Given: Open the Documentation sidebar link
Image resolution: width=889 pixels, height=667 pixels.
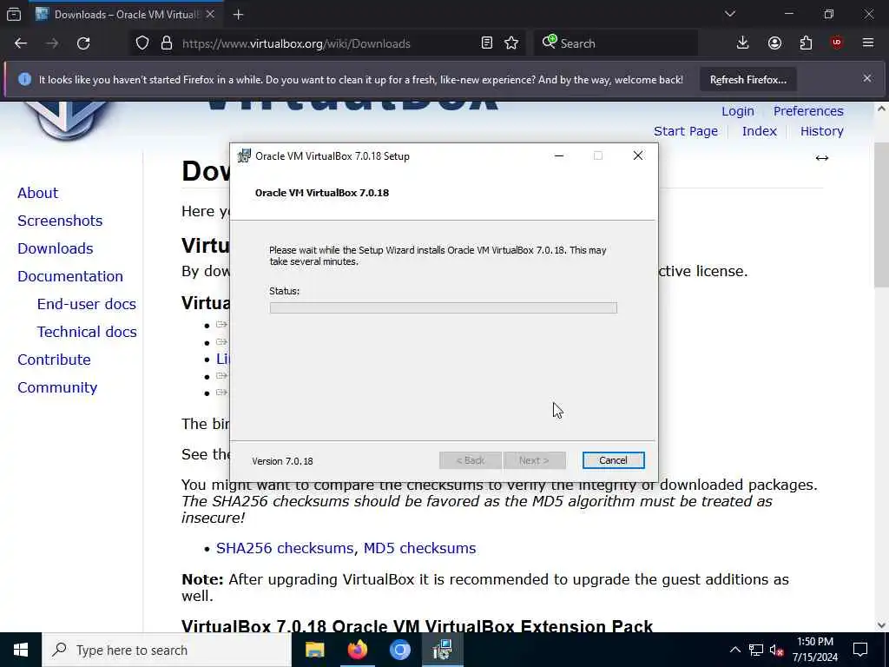Looking at the screenshot, I should point(70,276).
